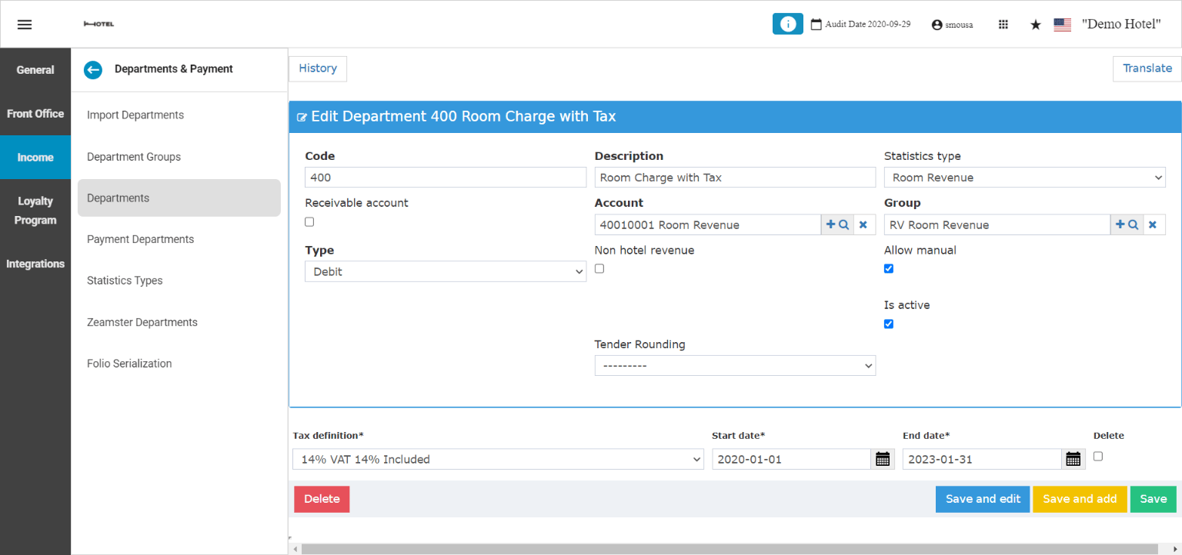The image size is (1182, 555).
Task: Select the Income sidebar tab
Action: click(x=35, y=158)
